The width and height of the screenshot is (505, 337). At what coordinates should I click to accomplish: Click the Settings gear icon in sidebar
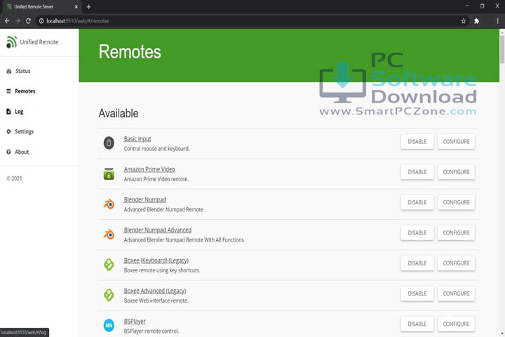click(8, 131)
